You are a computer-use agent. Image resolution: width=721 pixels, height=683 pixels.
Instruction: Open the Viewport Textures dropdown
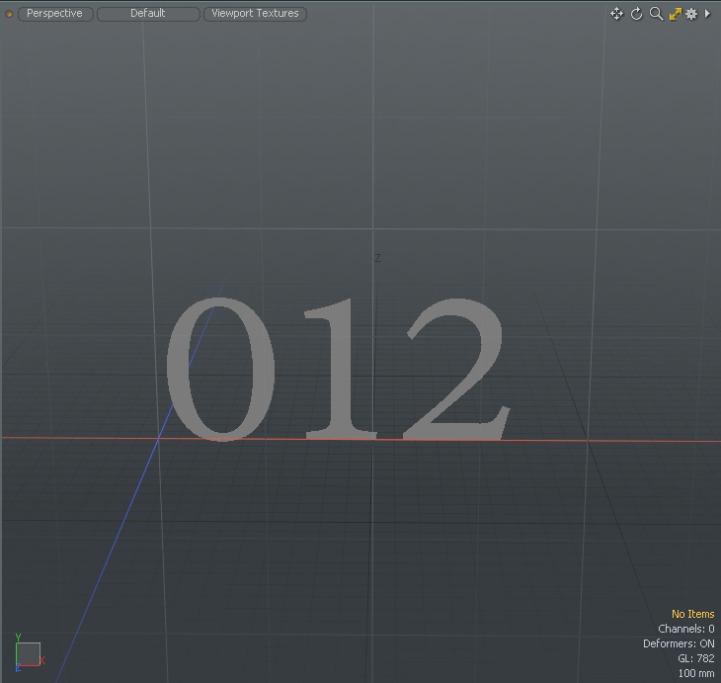(256, 14)
